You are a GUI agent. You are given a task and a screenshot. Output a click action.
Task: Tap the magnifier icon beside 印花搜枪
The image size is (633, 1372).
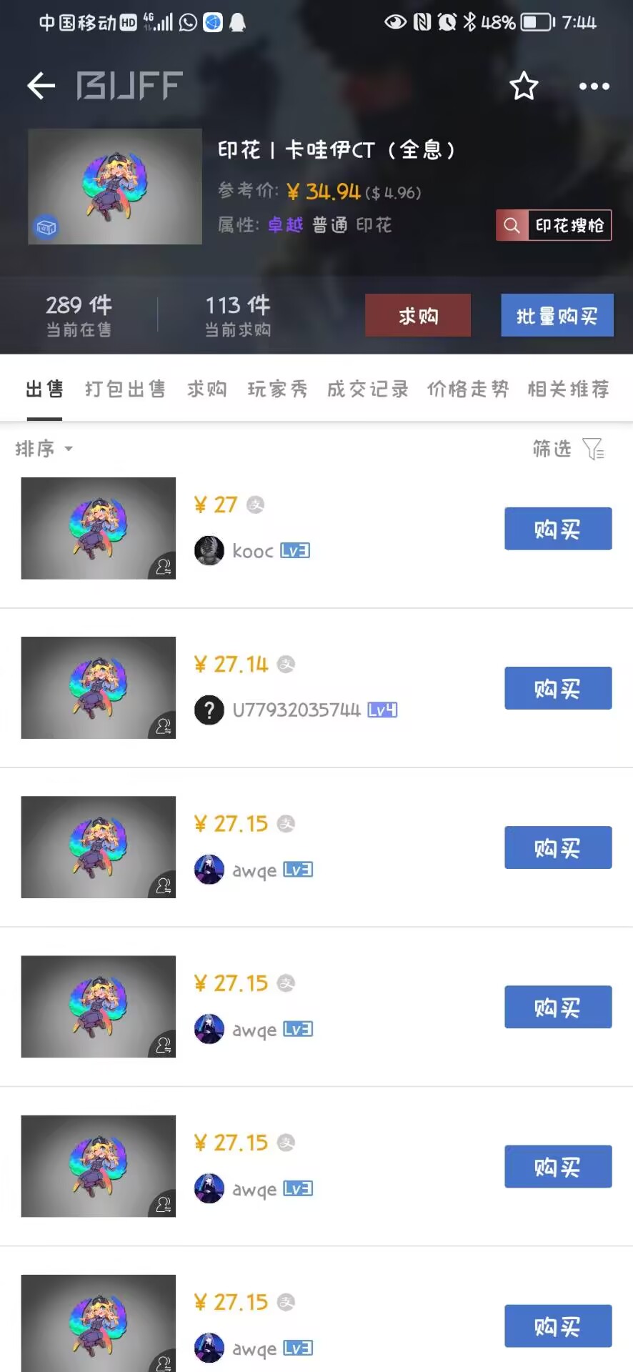tap(512, 226)
